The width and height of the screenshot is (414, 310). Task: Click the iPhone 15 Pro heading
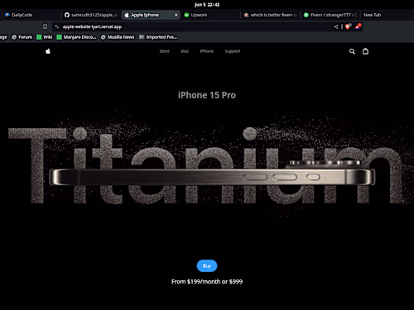click(x=207, y=95)
